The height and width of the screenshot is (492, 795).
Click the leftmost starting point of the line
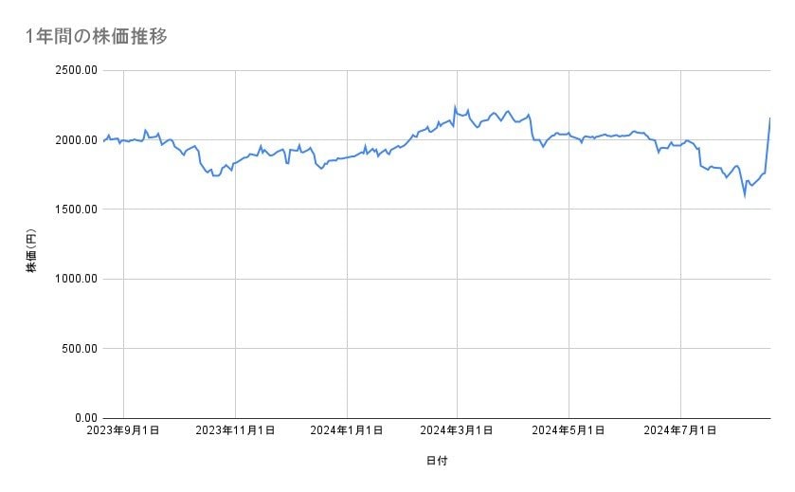103,141
